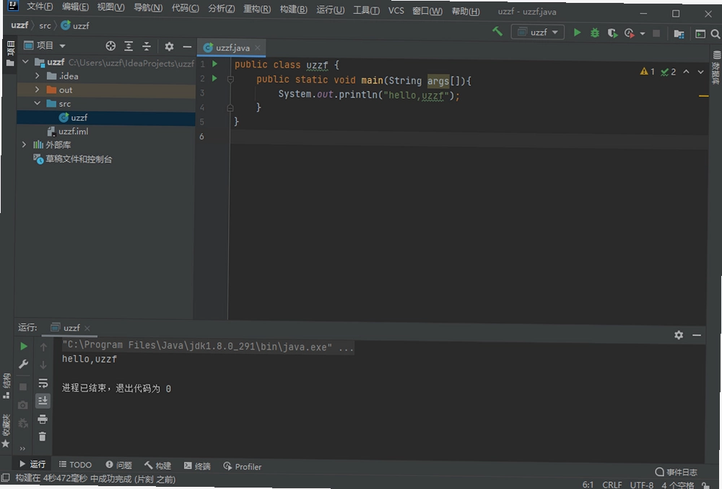Toggle soft-wrap in the Run console
The image size is (722, 489).
[43, 383]
